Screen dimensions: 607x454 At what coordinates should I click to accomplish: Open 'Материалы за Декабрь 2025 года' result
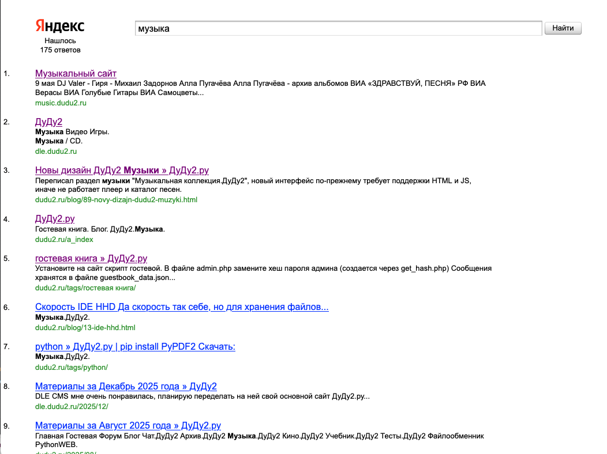[x=126, y=387]
